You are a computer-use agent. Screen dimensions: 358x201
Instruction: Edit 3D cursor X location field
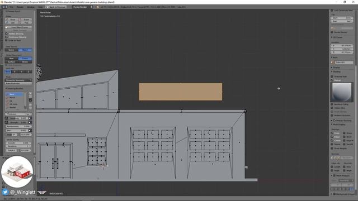click(342, 46)
